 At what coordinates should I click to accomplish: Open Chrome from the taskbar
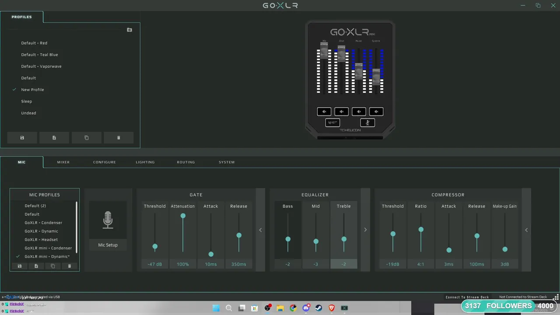(293, 308)
